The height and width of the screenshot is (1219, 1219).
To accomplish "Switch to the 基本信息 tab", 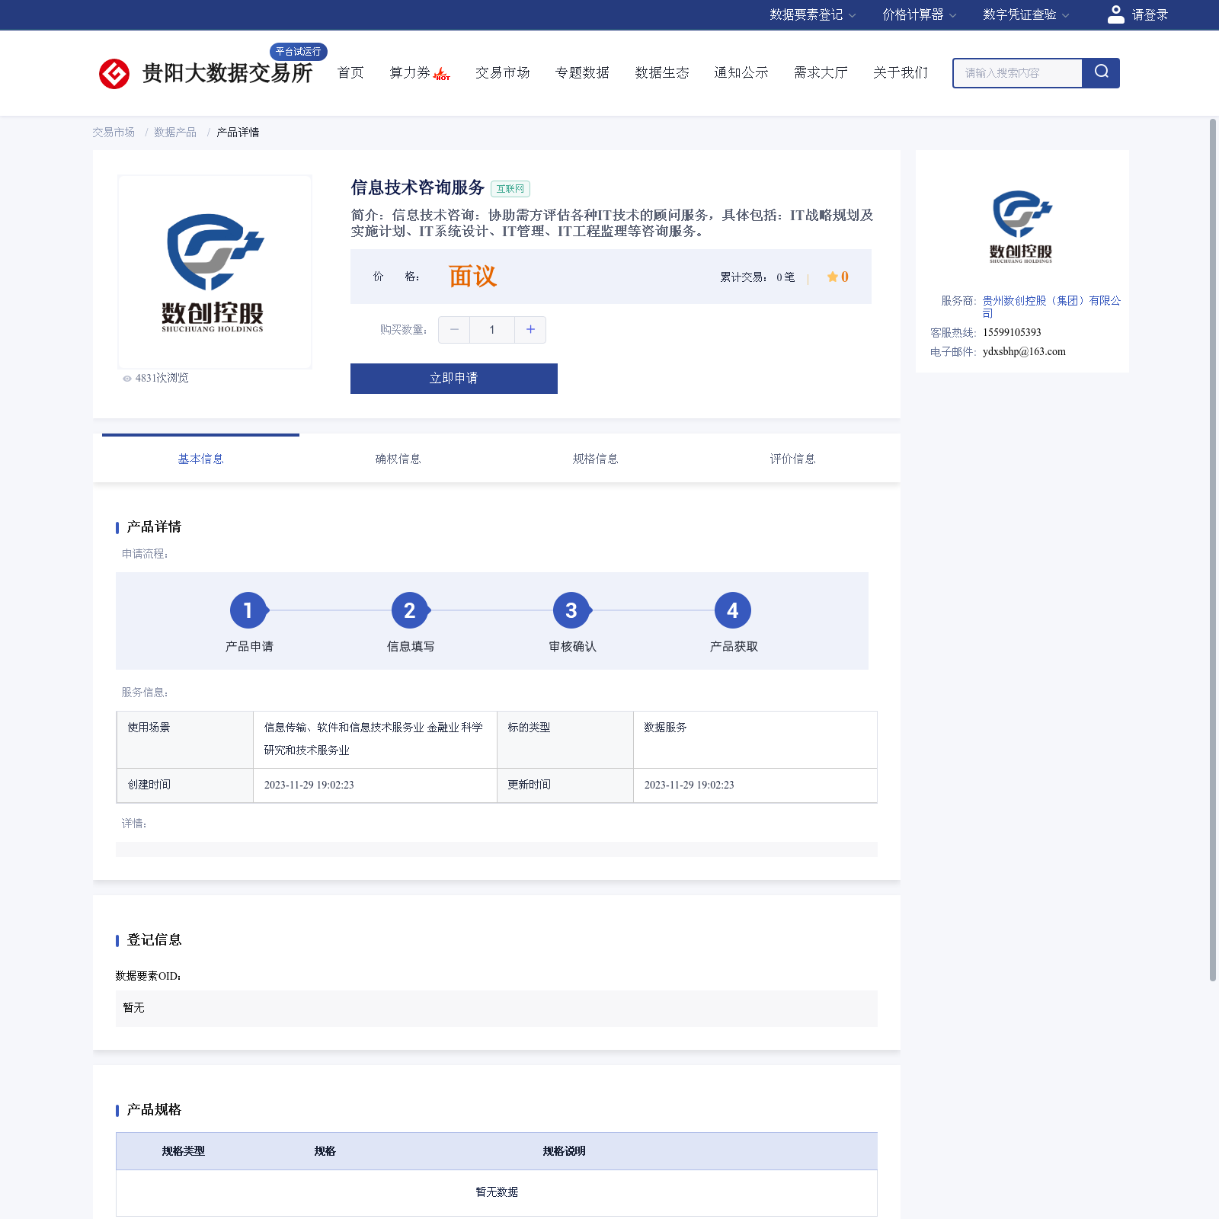I will (x=200, y=459).
